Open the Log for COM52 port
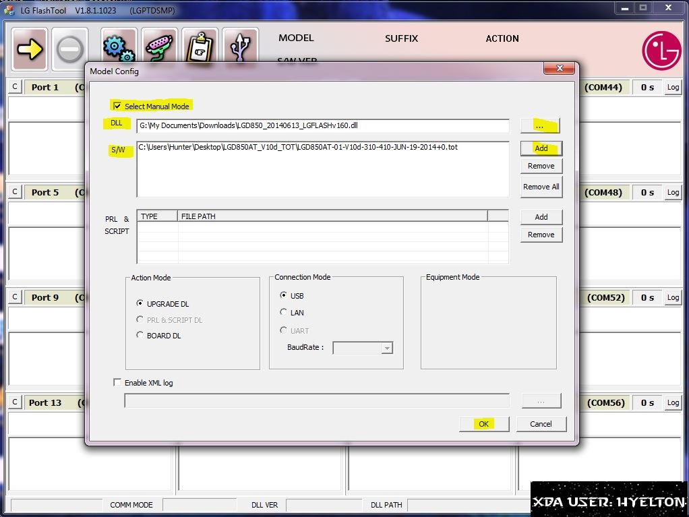This screenshot has width=689, height=517. 673,297
